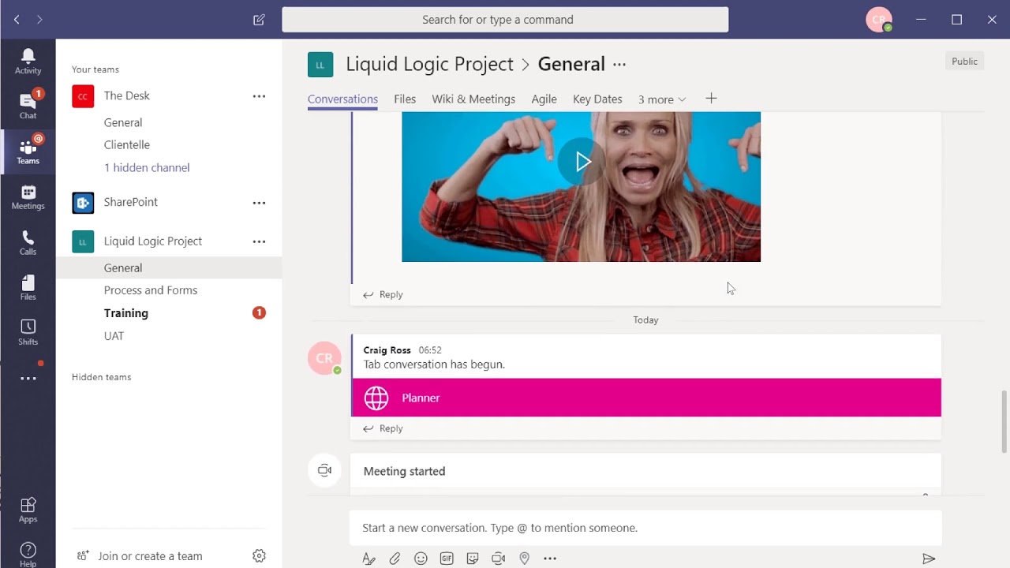Open Help in the sidebar
The height and width of the screenshot is (568, 1010).
click(28, 555)
